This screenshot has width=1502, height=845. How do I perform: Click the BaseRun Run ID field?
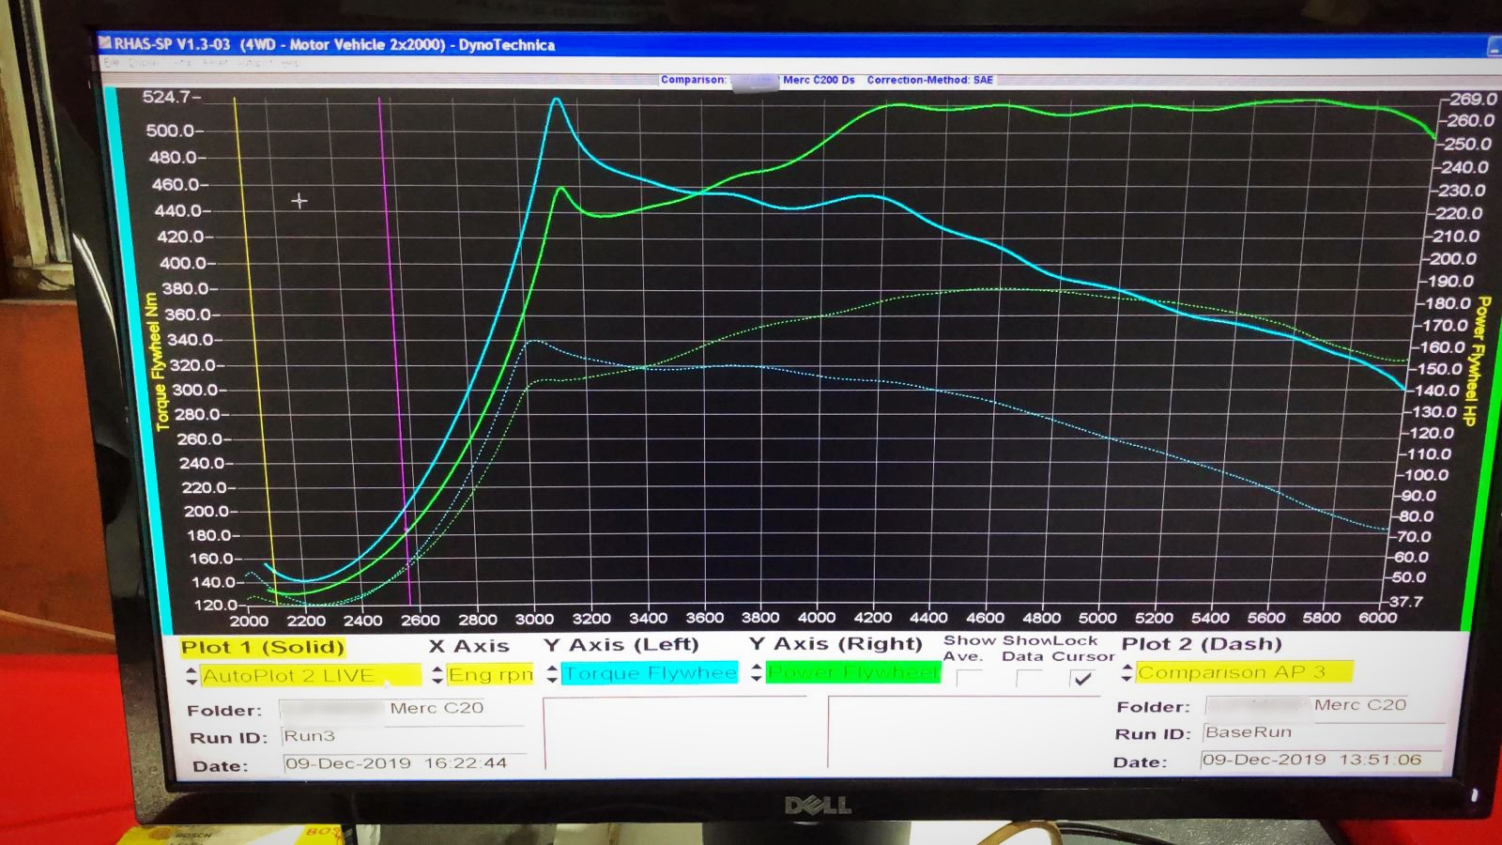point(1322,732)
